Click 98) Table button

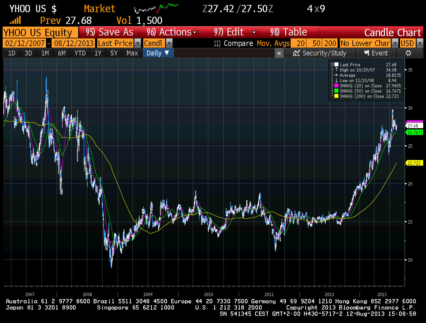[x=288, y=32]
